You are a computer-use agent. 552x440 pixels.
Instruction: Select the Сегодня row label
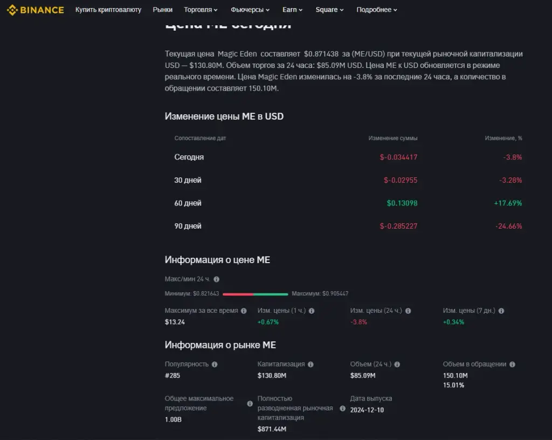(189, 157)
